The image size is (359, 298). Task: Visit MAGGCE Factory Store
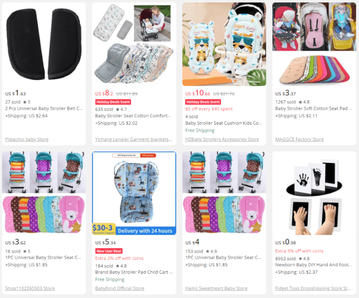pyautogui.click(x=299, y=139)
